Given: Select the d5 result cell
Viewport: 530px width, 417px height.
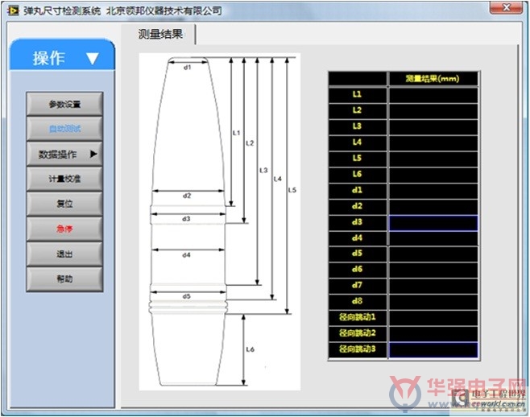Looking at the screenshot, I should [x=433, y=254].
